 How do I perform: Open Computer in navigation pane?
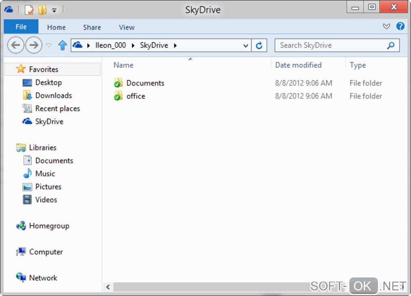(x=46, y=252)
